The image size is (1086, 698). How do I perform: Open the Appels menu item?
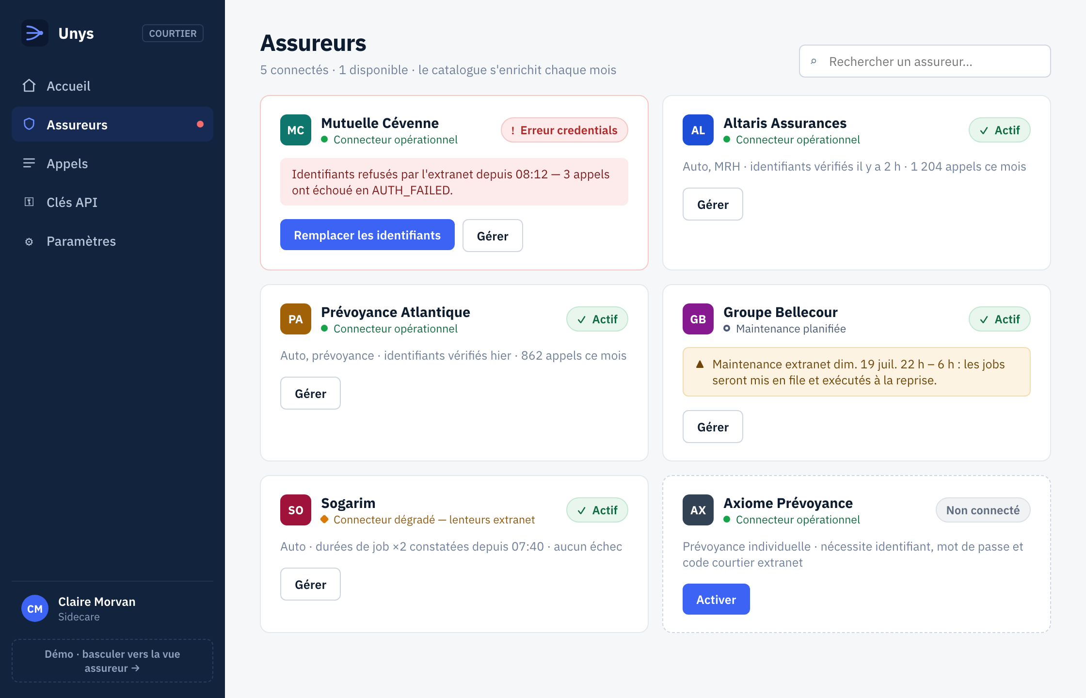click(x=112, y=163)
